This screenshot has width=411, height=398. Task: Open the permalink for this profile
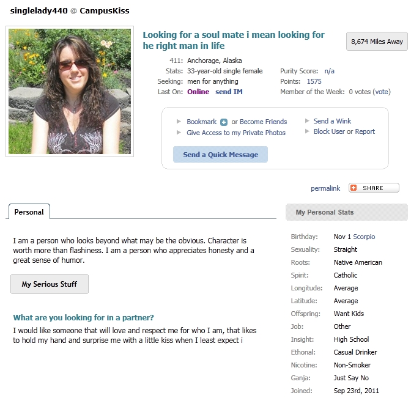click(x=325, y=188)
